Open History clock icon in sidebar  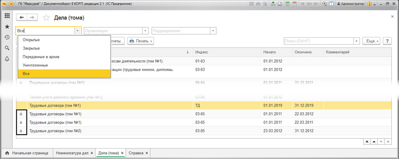click(7, 37)
